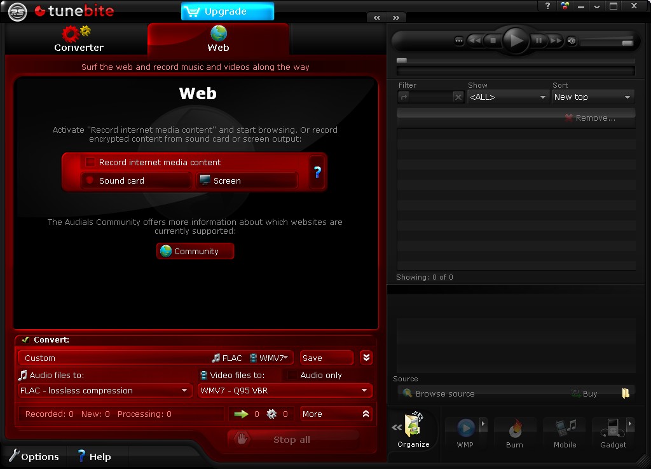Open the Custom profile dropdown

click(x=156, y=358)
